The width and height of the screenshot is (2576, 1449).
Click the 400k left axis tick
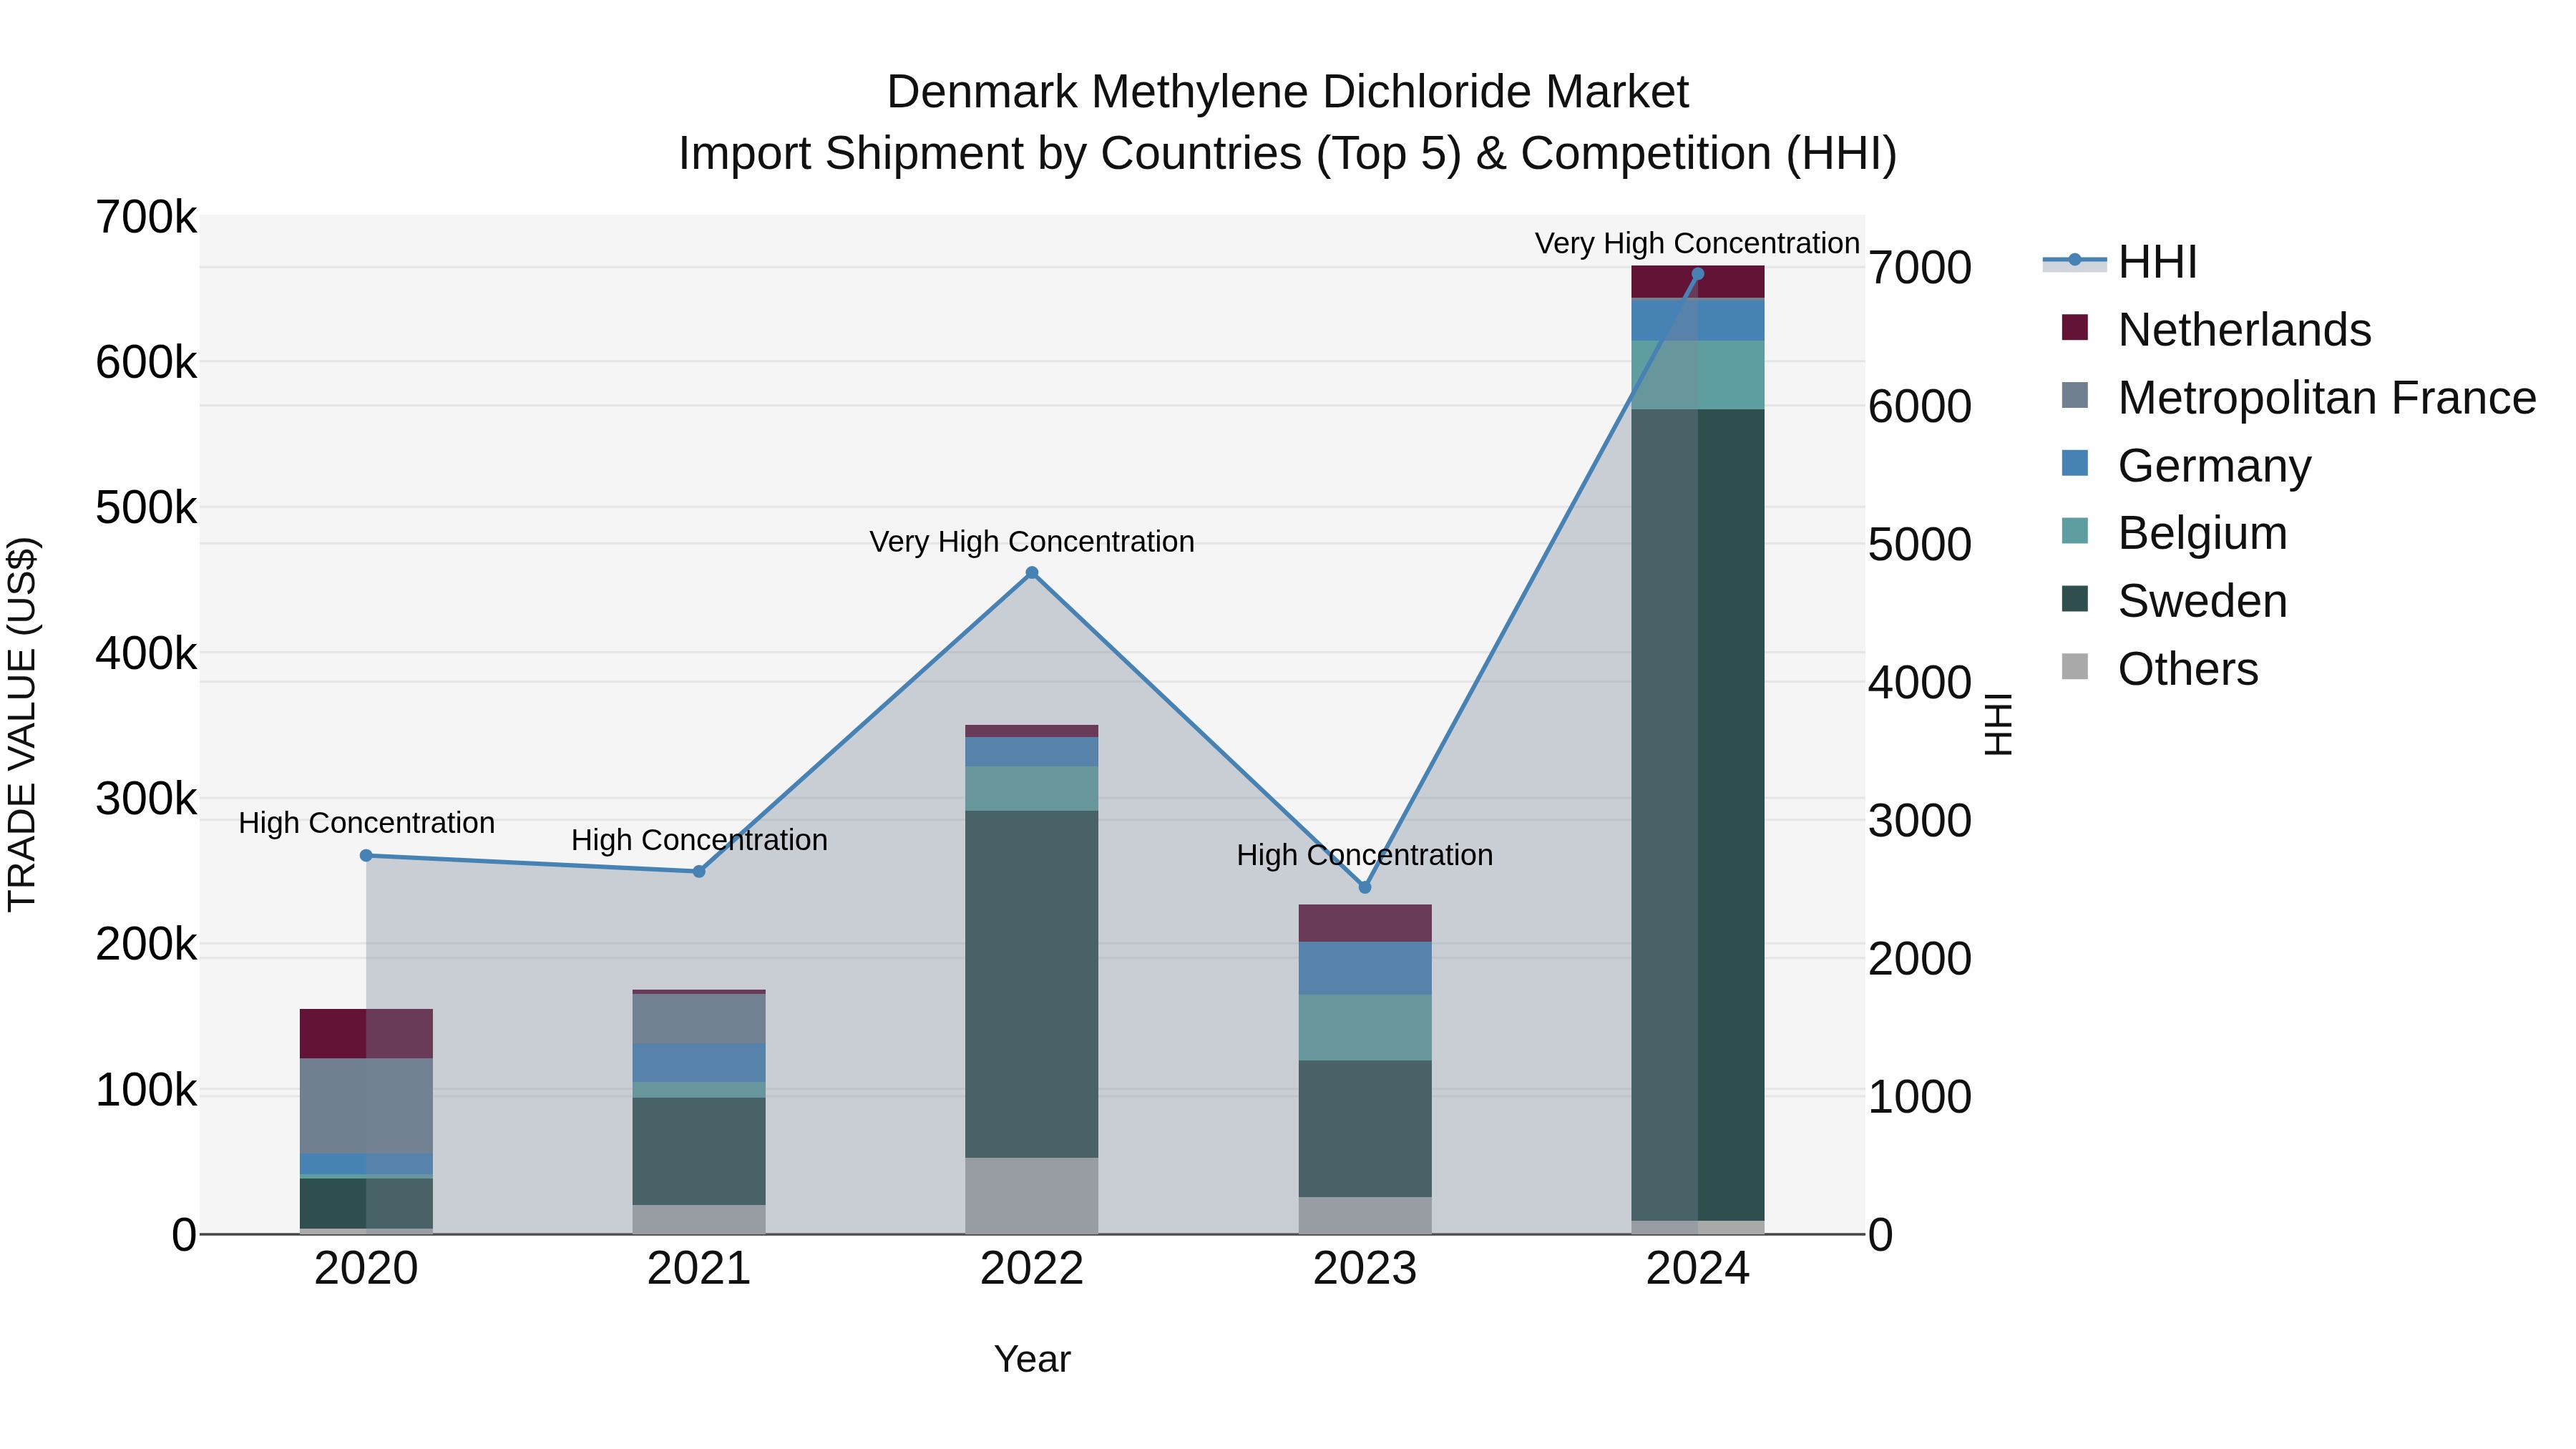pyautogui.click(x=146, y=654)
